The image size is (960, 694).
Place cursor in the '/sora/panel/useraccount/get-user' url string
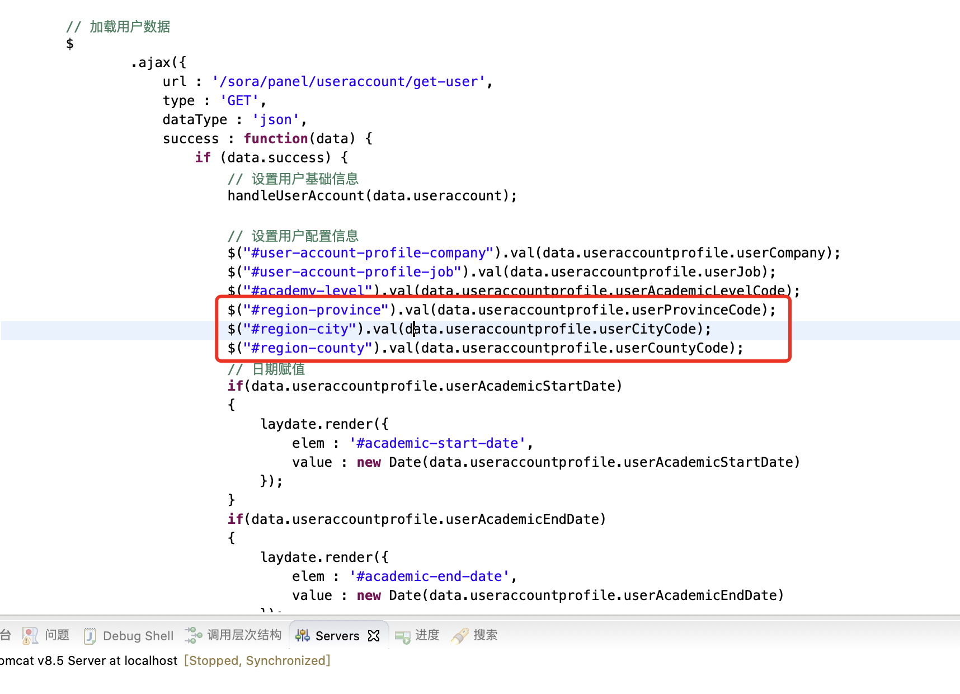(x=349, y=81)
